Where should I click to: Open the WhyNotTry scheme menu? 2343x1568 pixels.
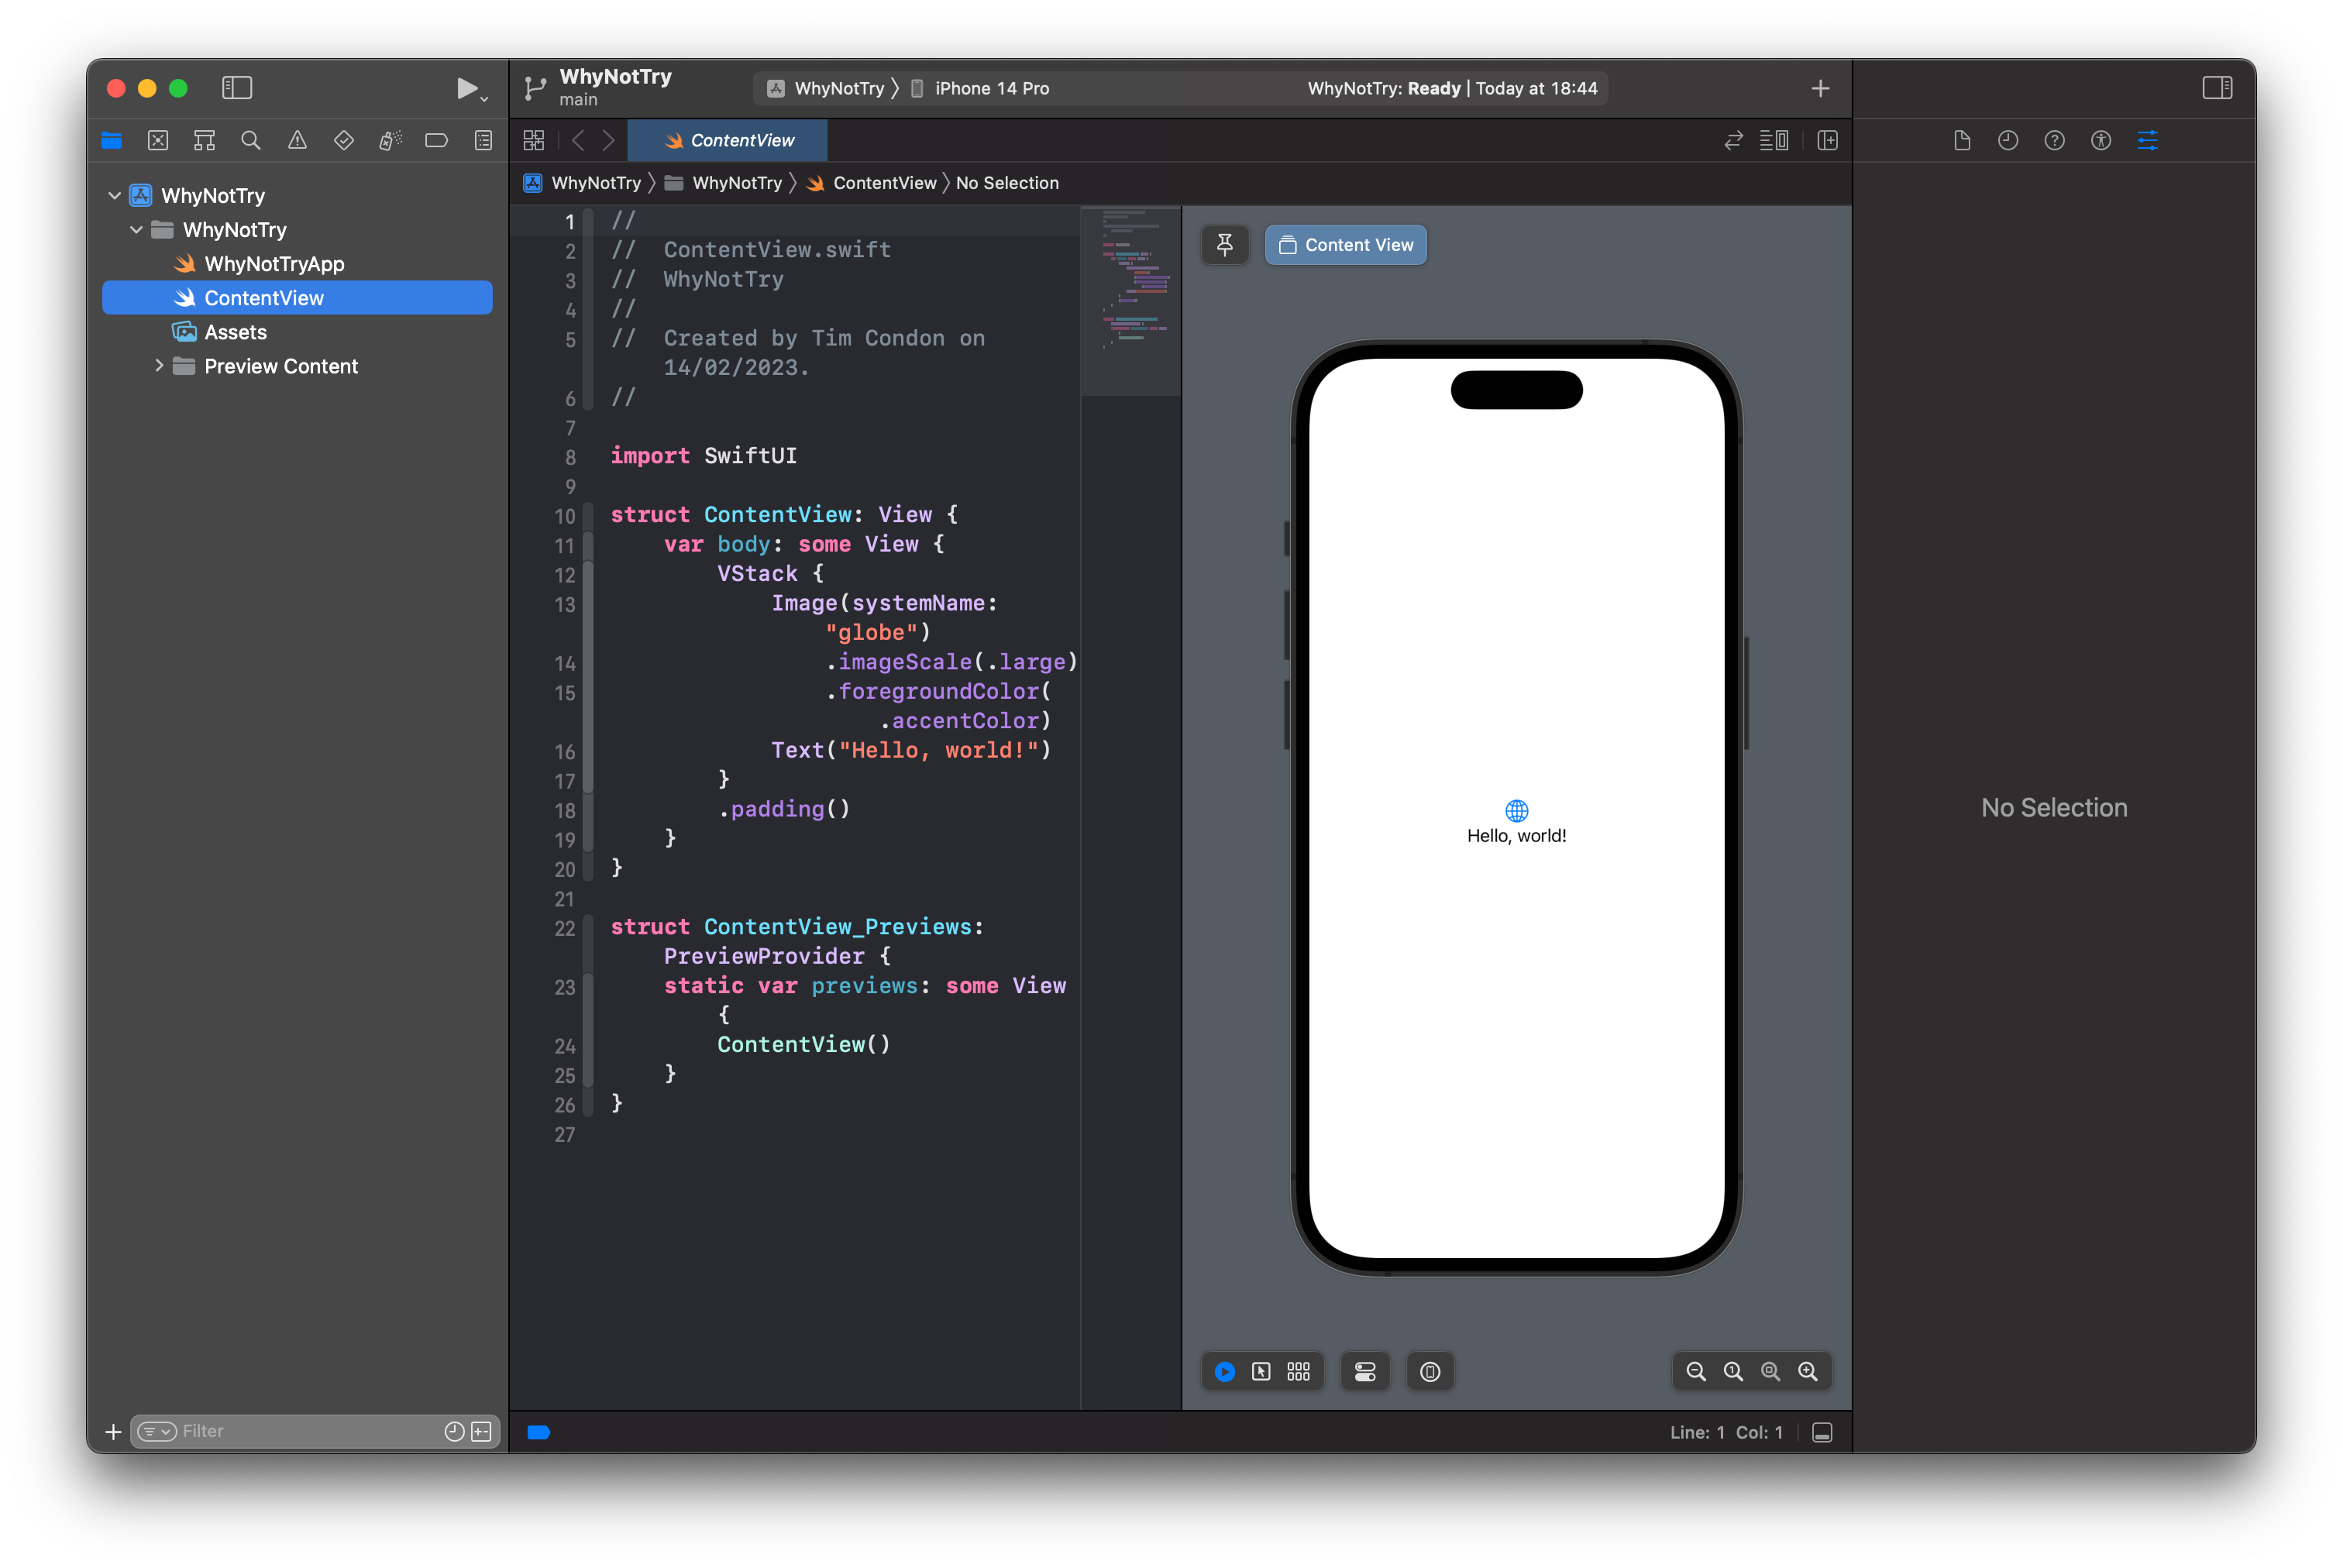tap(822, 88)
